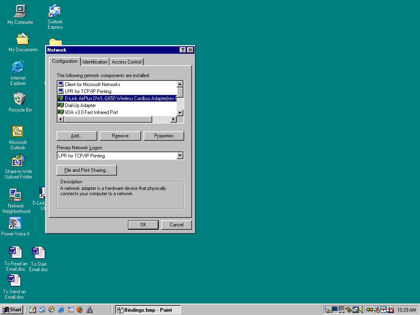This screenshot has width=420, height=315.
Task: Click horizontal scroll right arrow
Action: [x=173, y=119]
